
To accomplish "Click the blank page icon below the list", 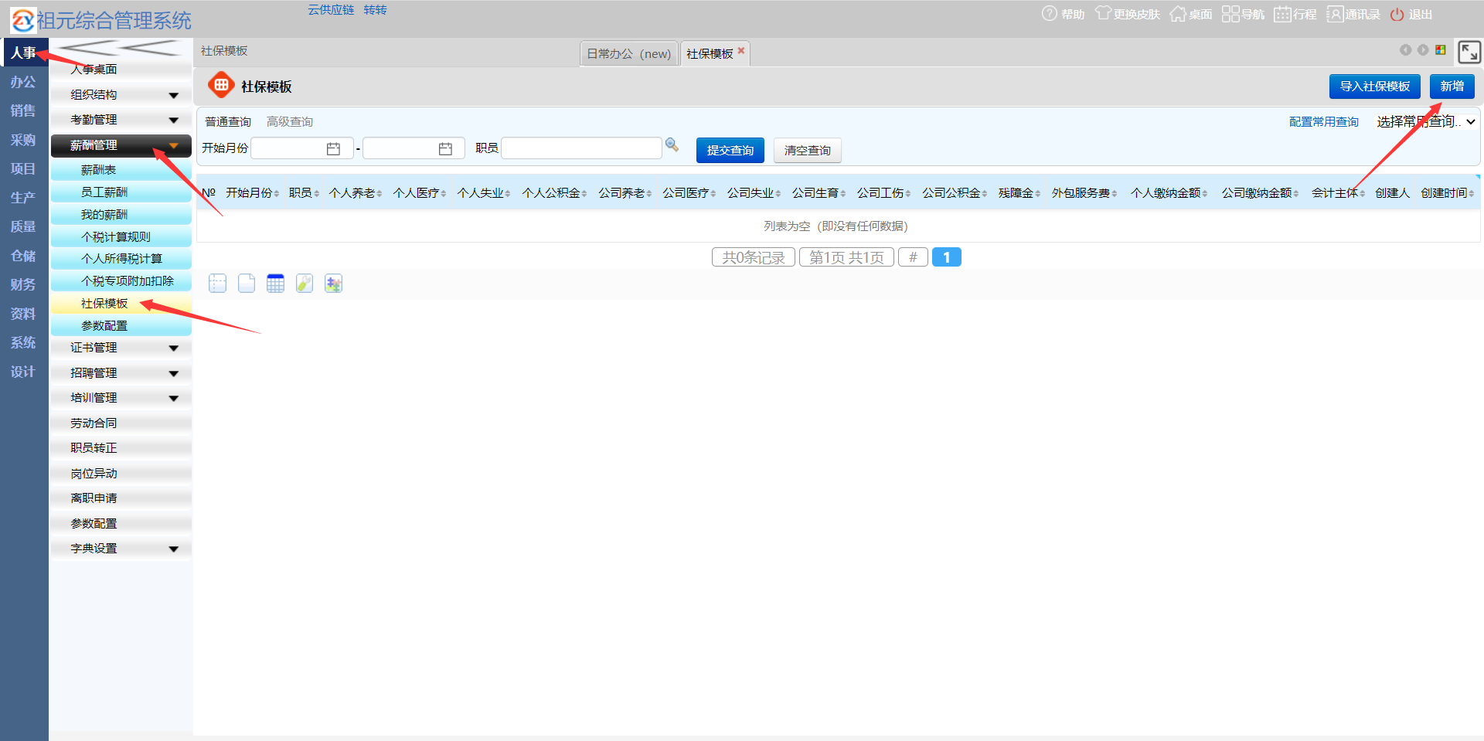I will click(247, 284).
